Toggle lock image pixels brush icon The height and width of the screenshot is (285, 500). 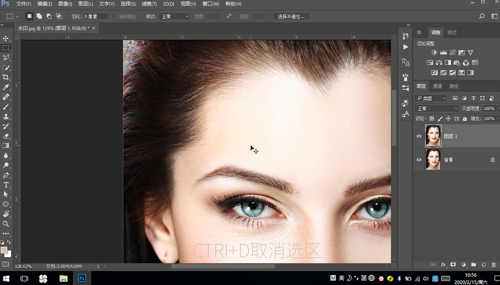pos(440,119)
